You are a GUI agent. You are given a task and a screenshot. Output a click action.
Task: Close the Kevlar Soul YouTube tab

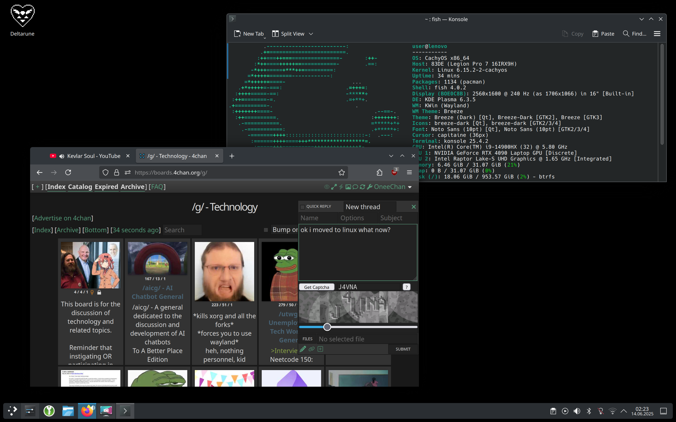click(x=128, y=156)
